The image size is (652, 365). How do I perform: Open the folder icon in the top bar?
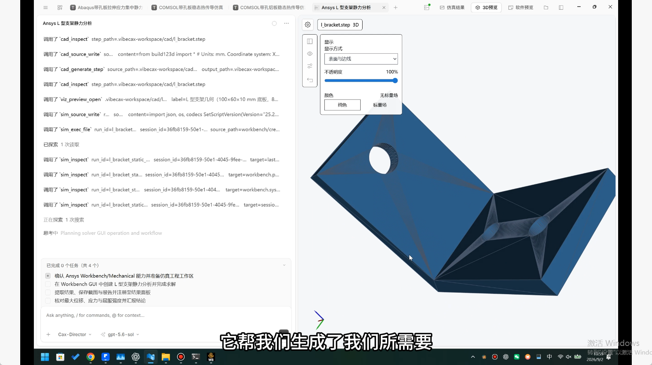[x=546, y=7]
